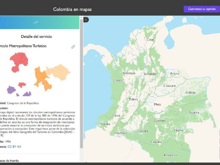Select the Tolima label on the map
Viewport: 220px width, 165px height.
coord(134,99)
